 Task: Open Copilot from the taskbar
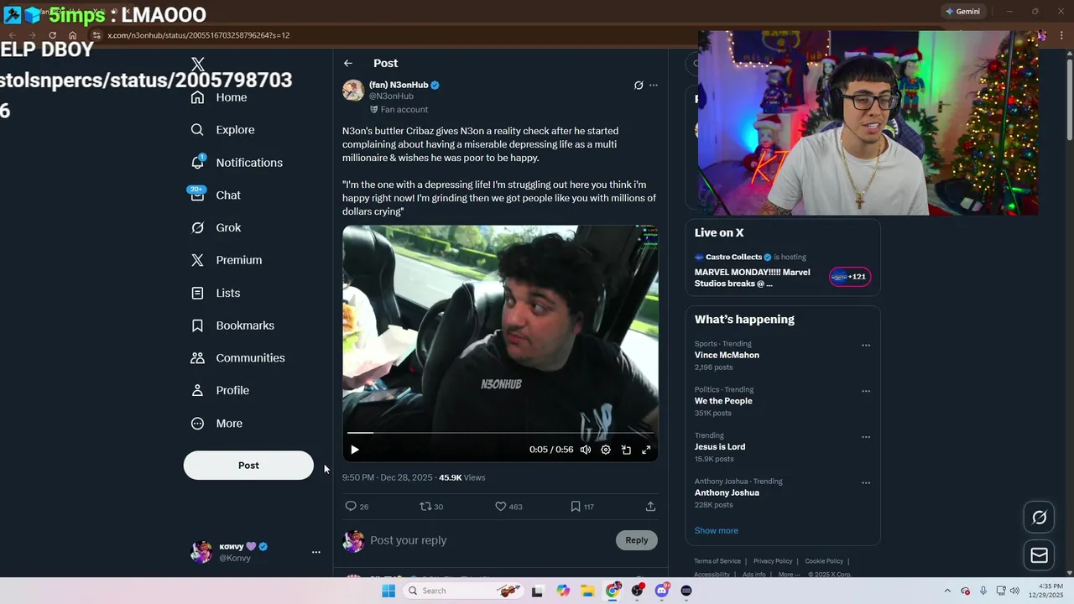[x=563, y=591]
